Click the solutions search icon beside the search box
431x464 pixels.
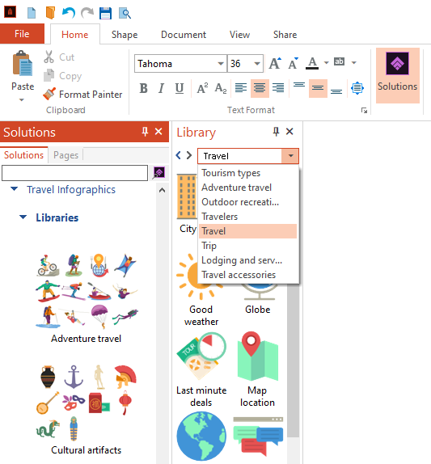click(159, 173)
